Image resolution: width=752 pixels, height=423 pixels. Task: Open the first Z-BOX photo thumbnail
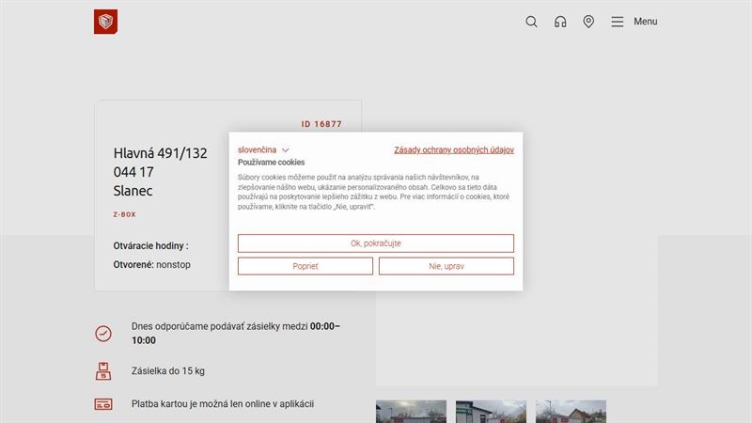[x=411, y=412]
